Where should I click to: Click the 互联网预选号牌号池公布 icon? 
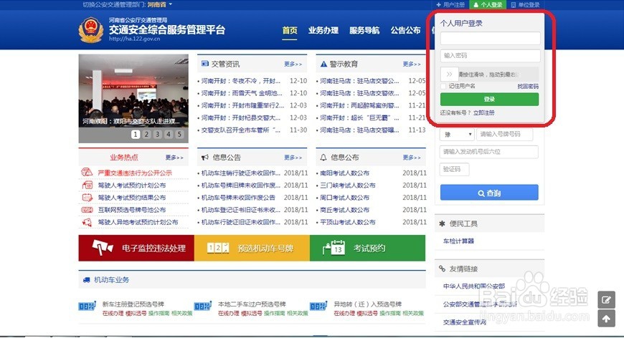click(x=87, y=210)
